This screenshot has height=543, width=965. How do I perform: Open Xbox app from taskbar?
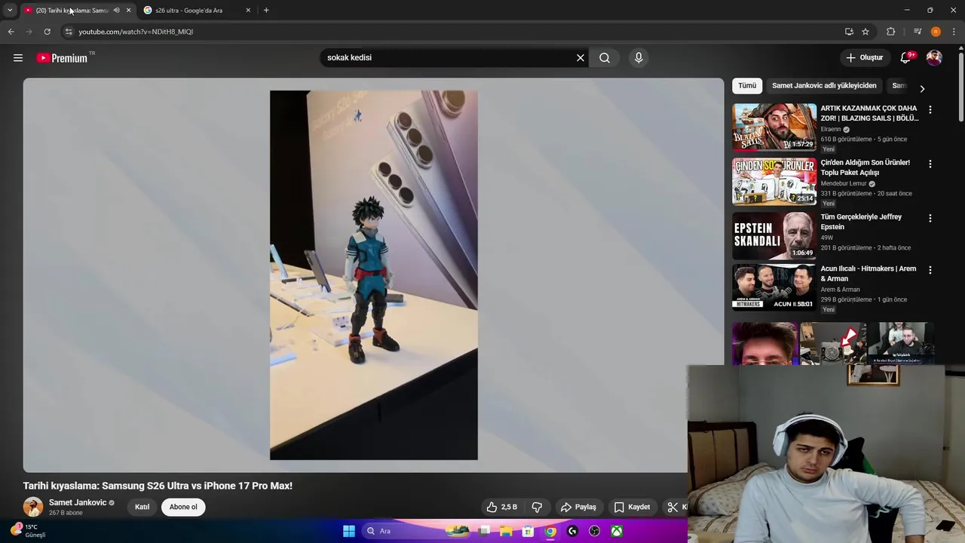coord(617,531)
